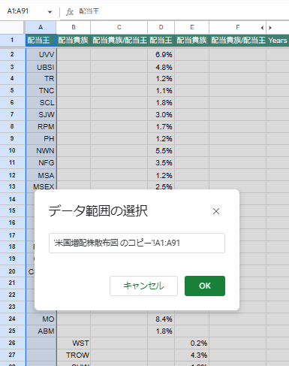Click the 6.9% cell
The image size is (289, 366).
161,54
